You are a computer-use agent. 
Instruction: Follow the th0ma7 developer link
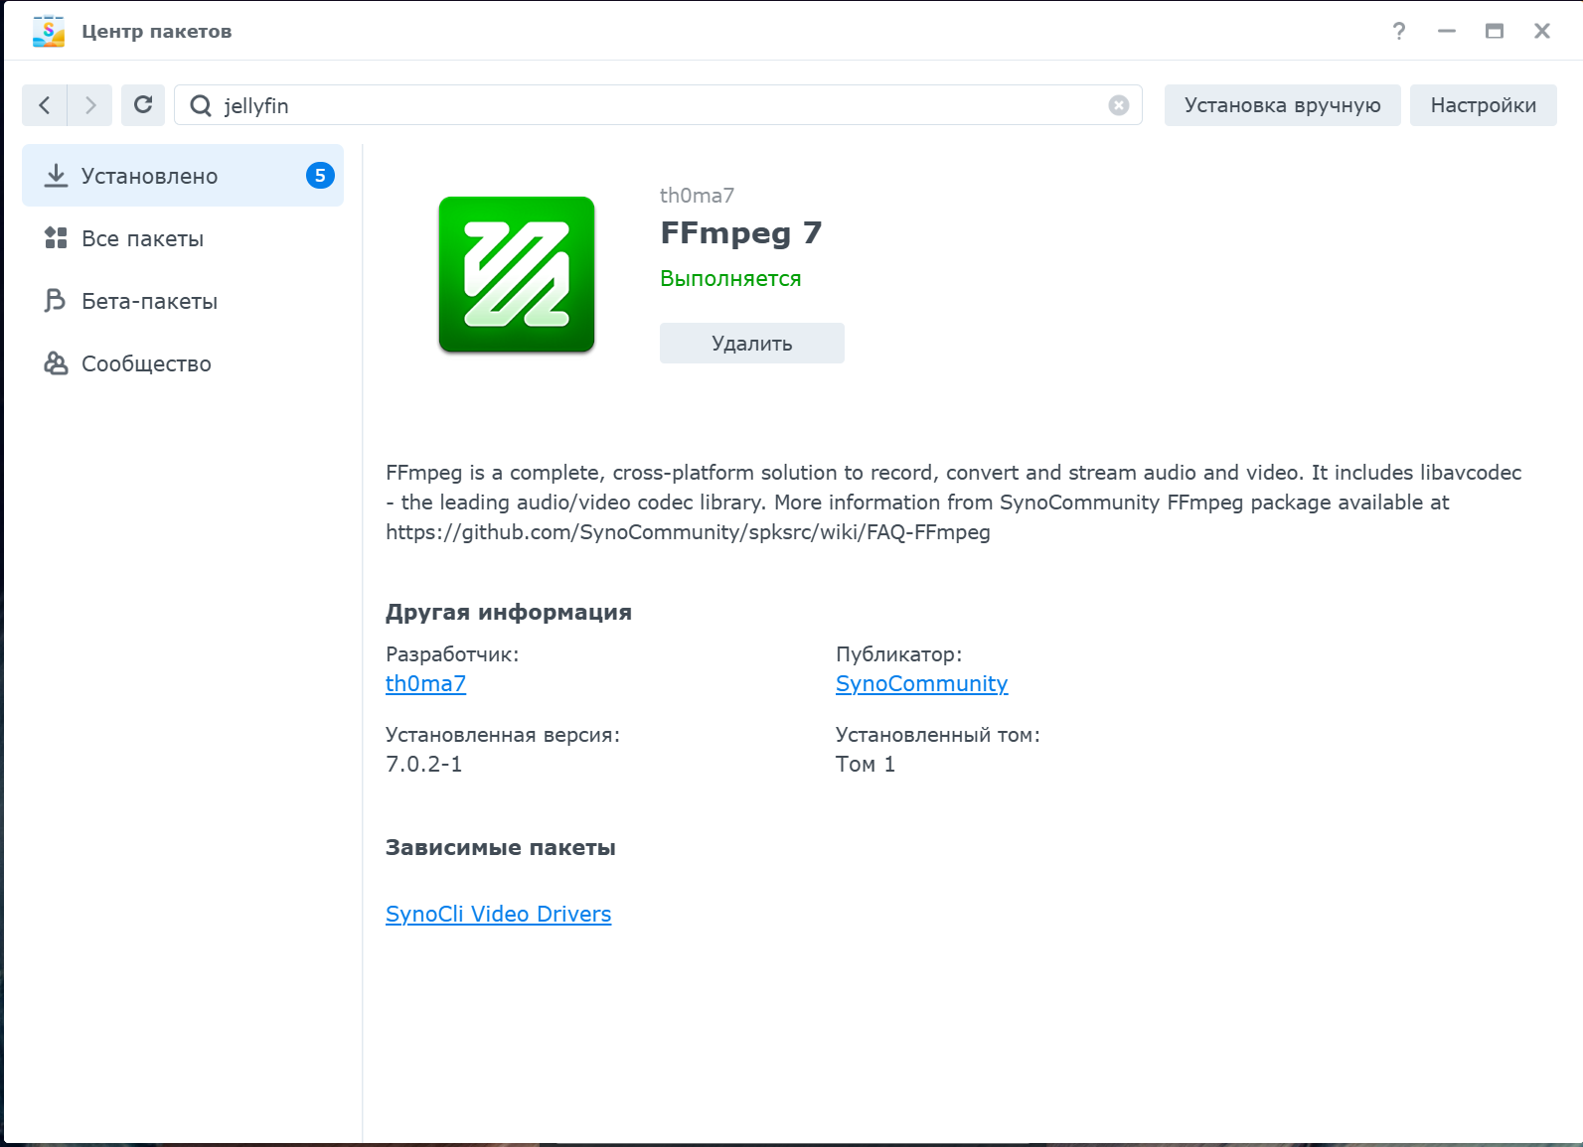click(x=425, y=683)
